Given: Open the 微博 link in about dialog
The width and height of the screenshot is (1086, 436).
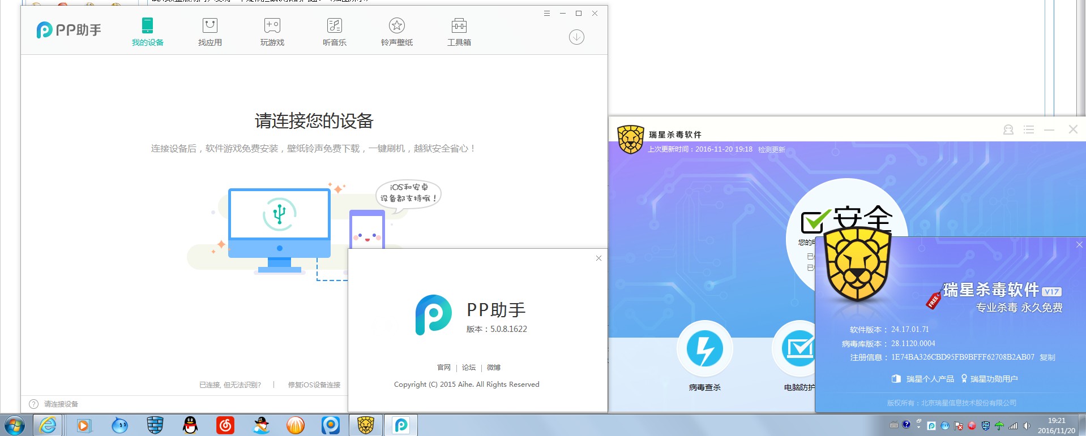Looking at the screenshot, I should (x=494, y=368).
